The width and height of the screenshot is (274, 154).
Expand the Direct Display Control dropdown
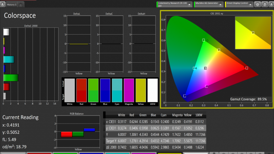click(x=251, y=4)
